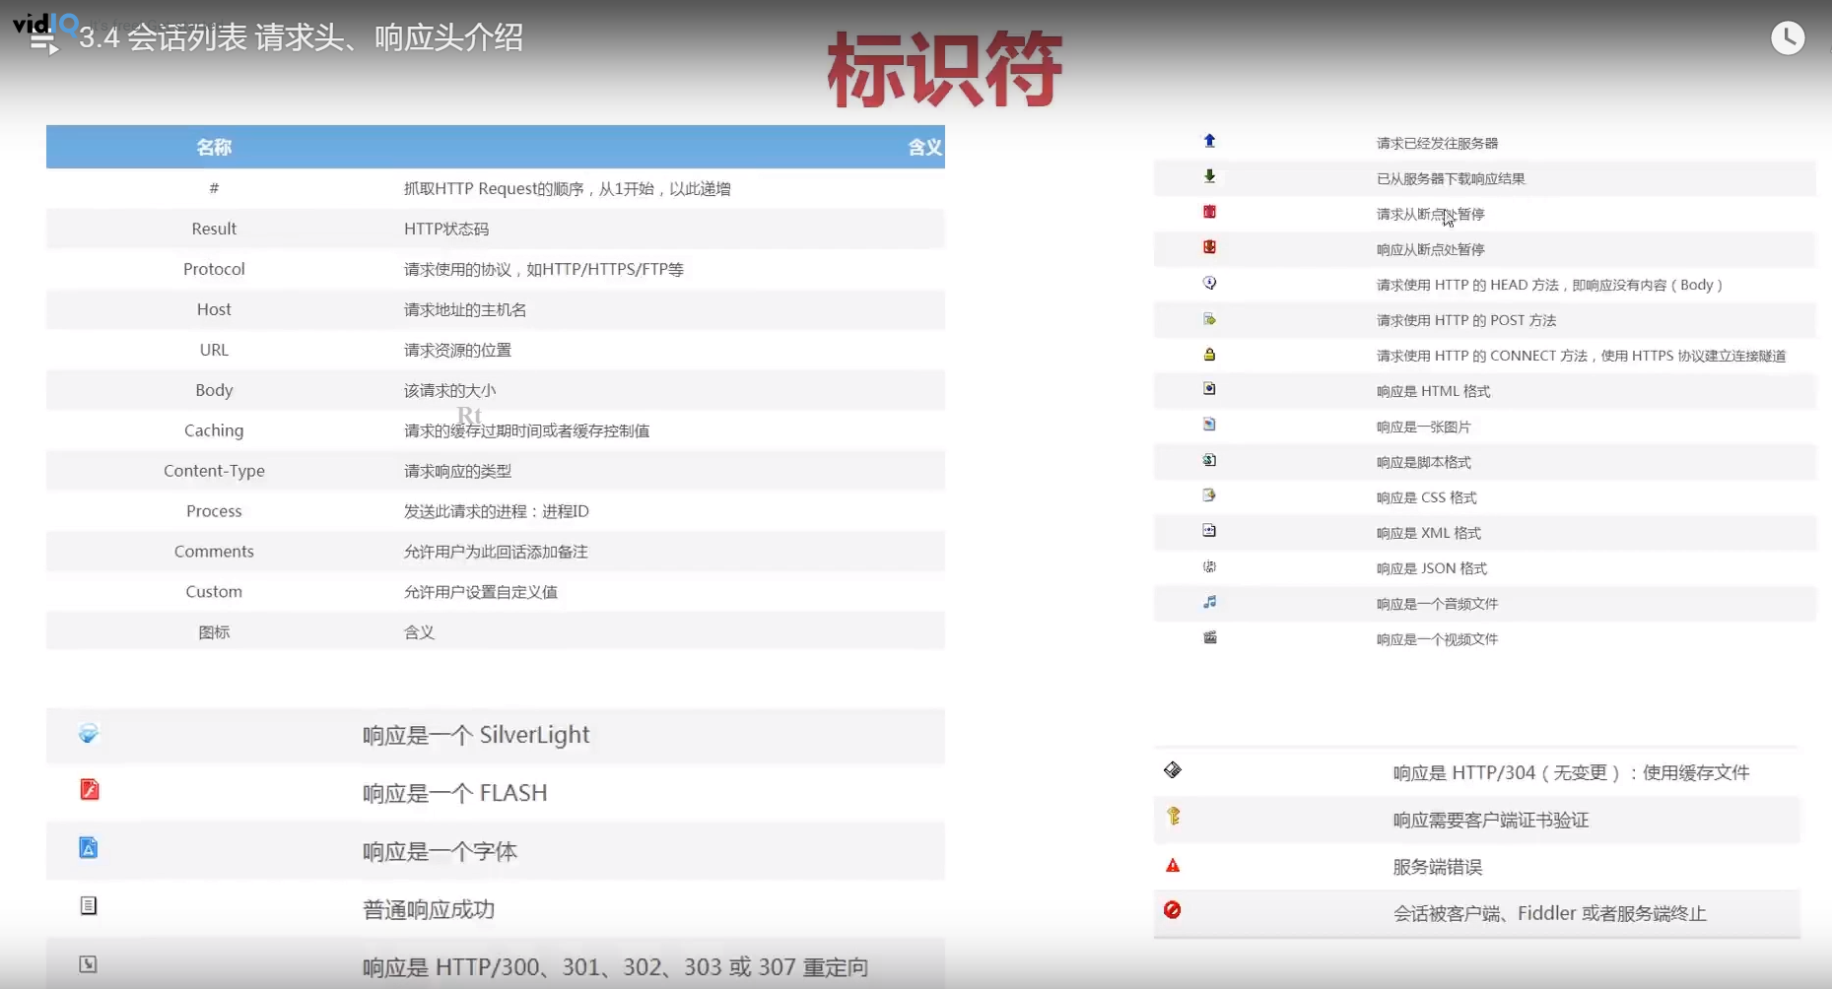Click the HTTP/304 cached diamond icon

(x=1173, y=770)
